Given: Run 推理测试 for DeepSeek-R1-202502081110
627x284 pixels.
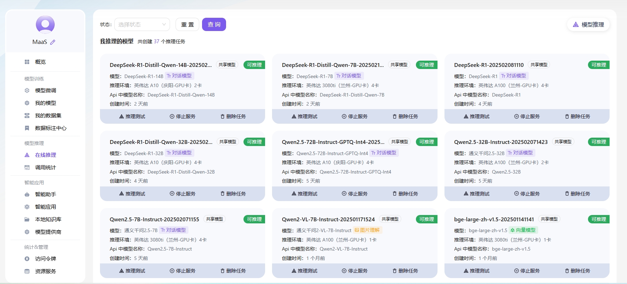Looking at the screenshot, I should [477, 116].
